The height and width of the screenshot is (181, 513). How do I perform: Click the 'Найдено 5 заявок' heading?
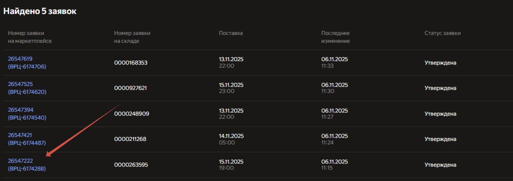pyautogui.click(x=40, y=11)
